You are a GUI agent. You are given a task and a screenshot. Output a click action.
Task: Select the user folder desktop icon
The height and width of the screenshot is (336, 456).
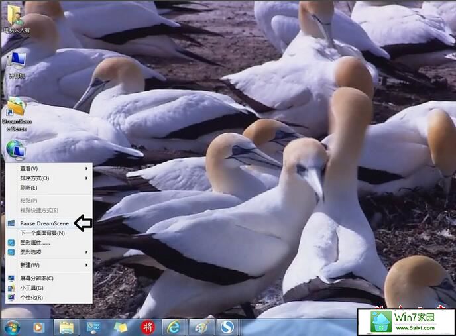(x=16, y=19)
